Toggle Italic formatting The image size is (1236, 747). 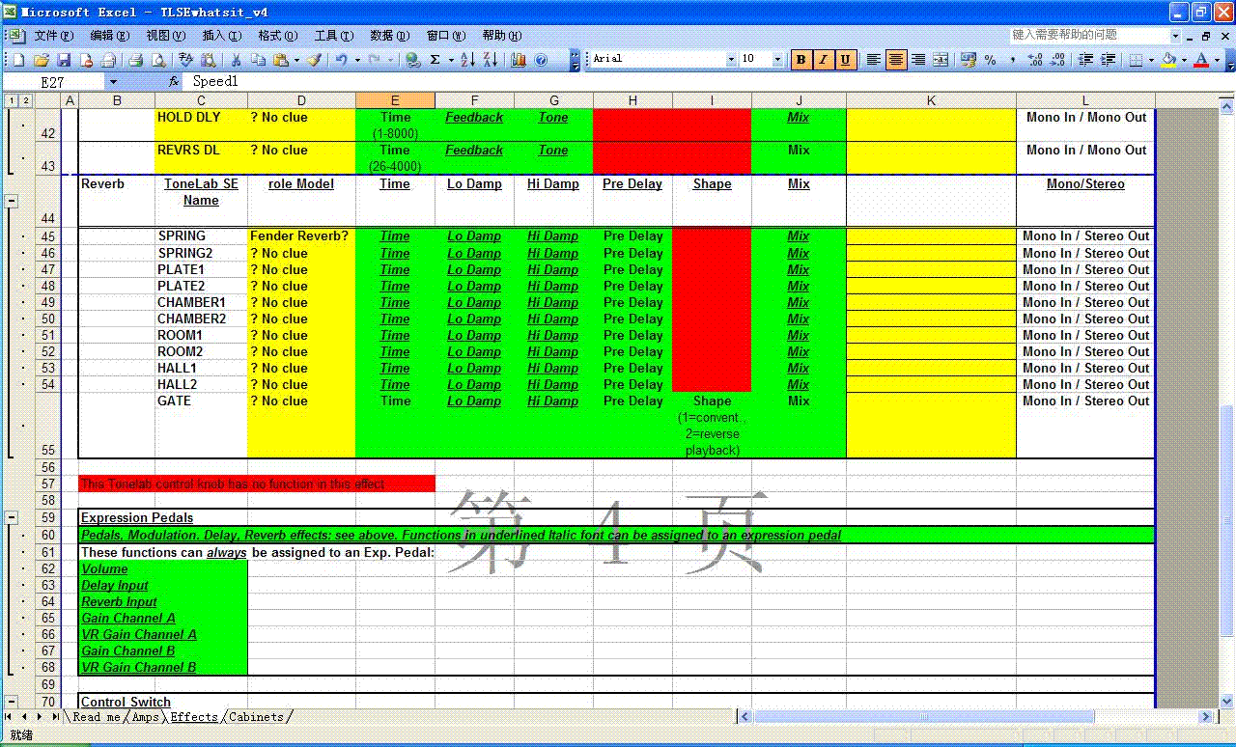pos(823,60)
